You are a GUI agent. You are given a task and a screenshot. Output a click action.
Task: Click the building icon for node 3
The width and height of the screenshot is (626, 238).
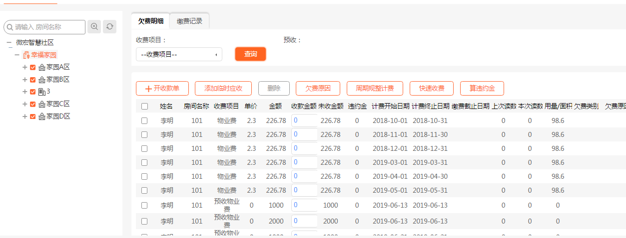42,92
